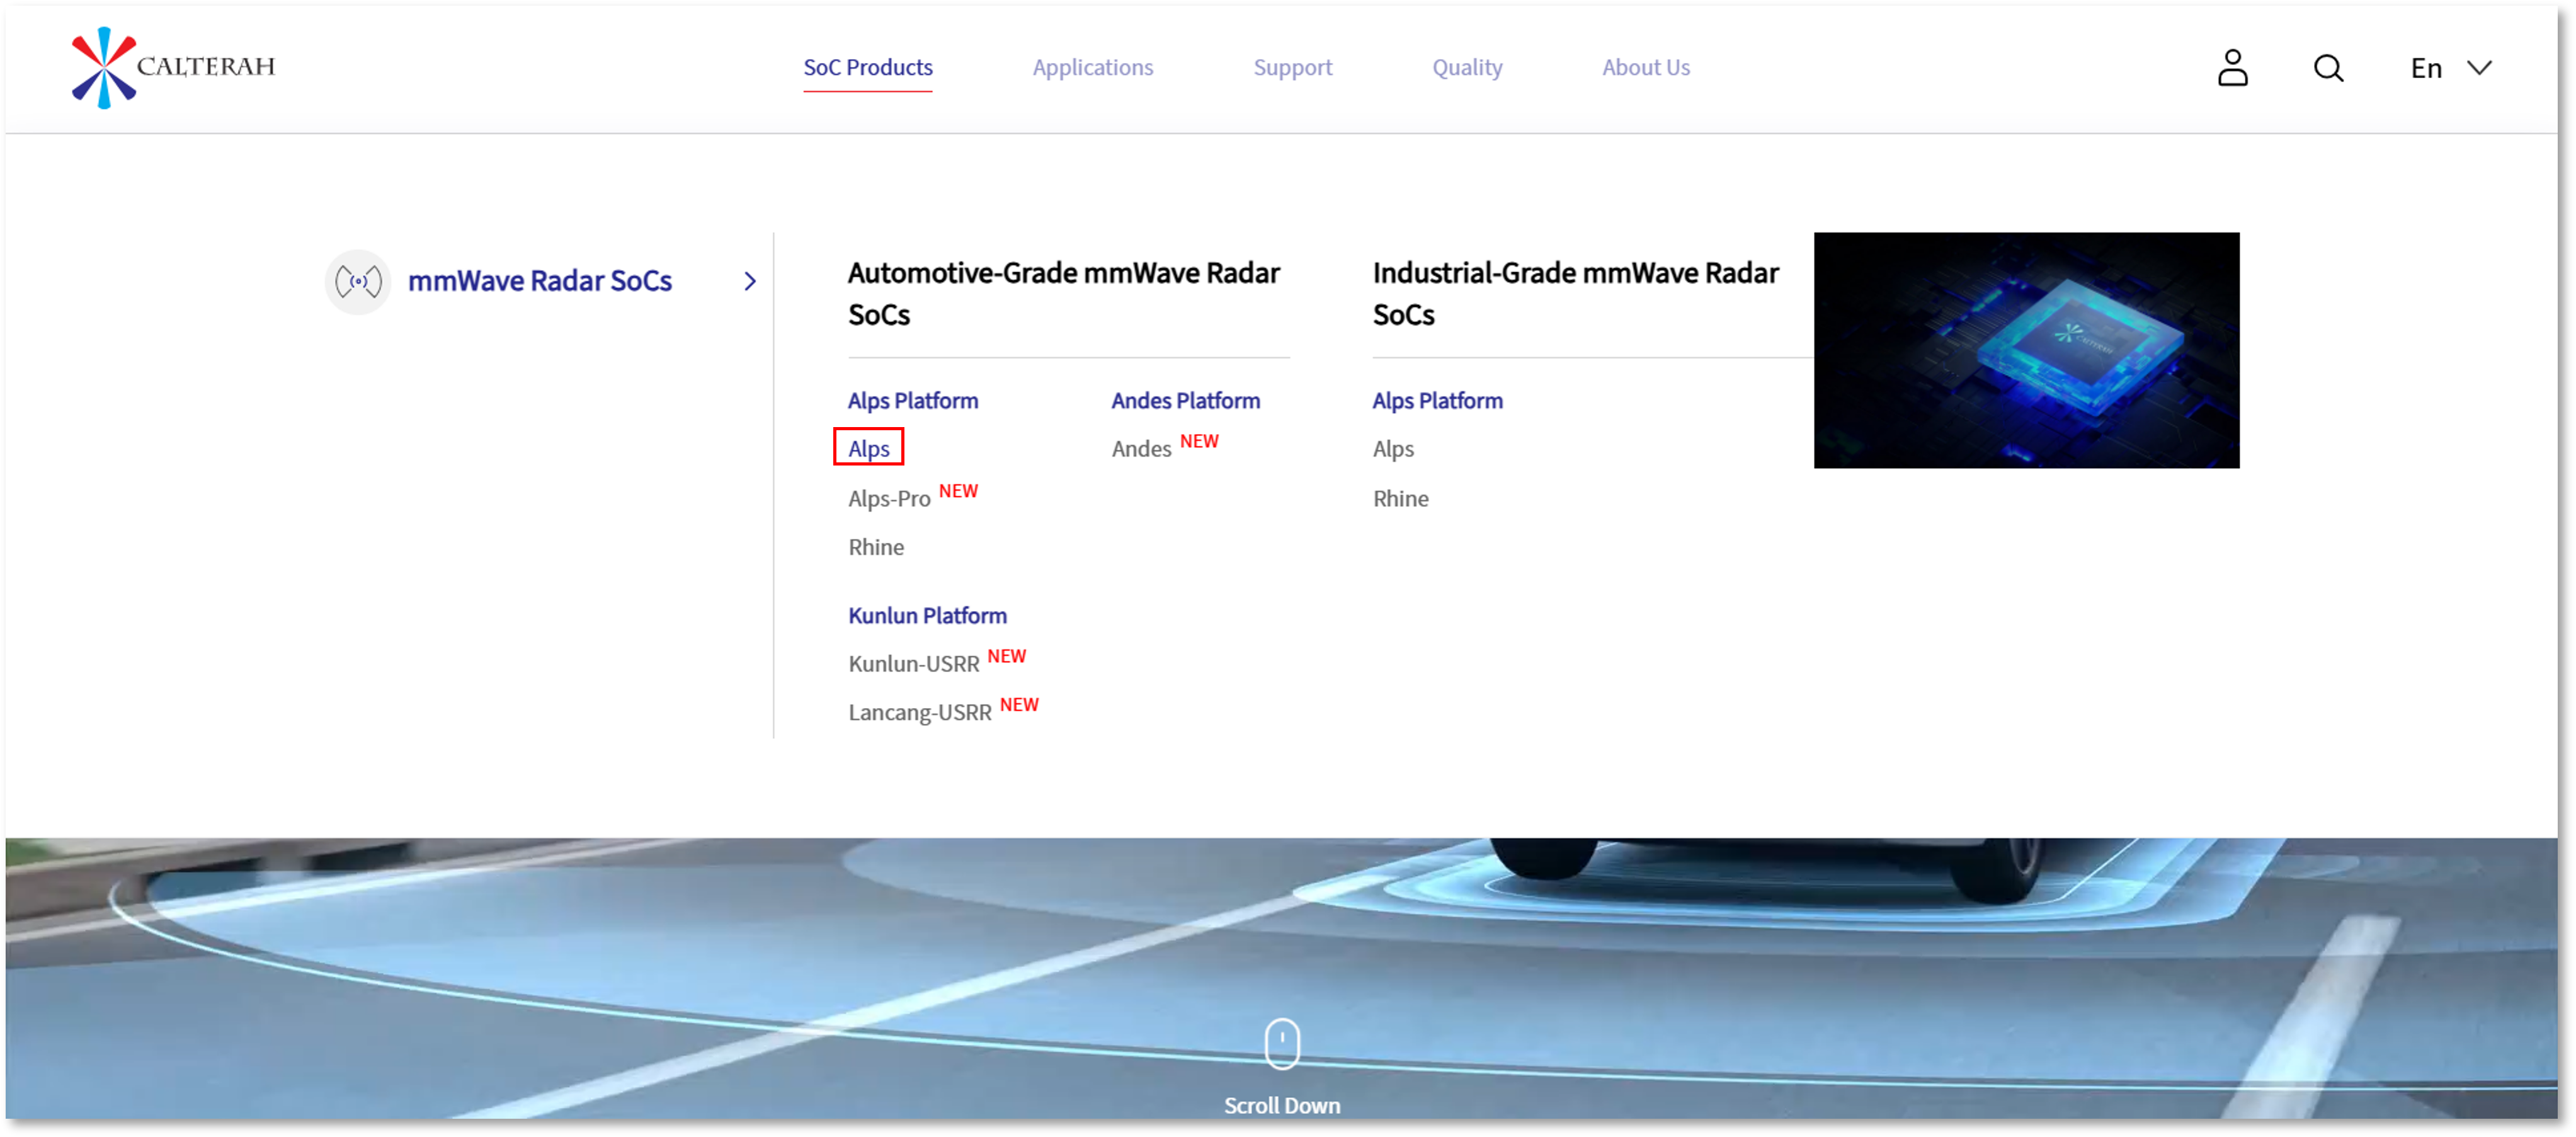Click the Andes Platform heading

coord(1185,400)
